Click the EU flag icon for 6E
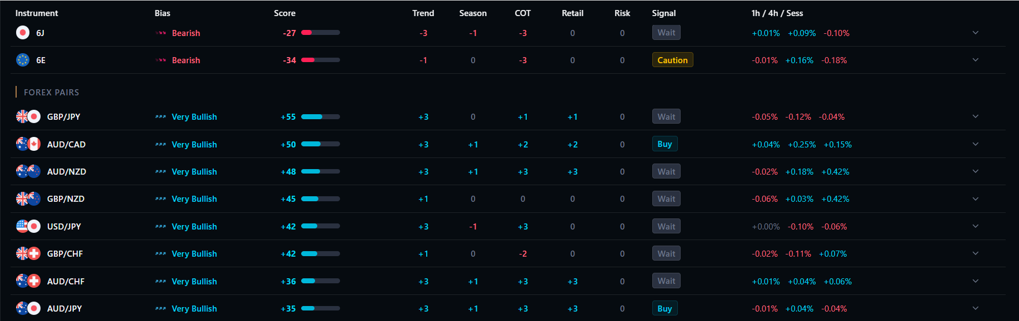This screenshot has width=1019, height=321. [x=23, y=60]
